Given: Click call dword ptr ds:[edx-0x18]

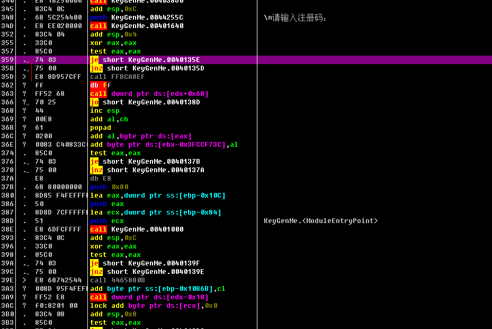Looking at the screenshot, I should 149,297.
